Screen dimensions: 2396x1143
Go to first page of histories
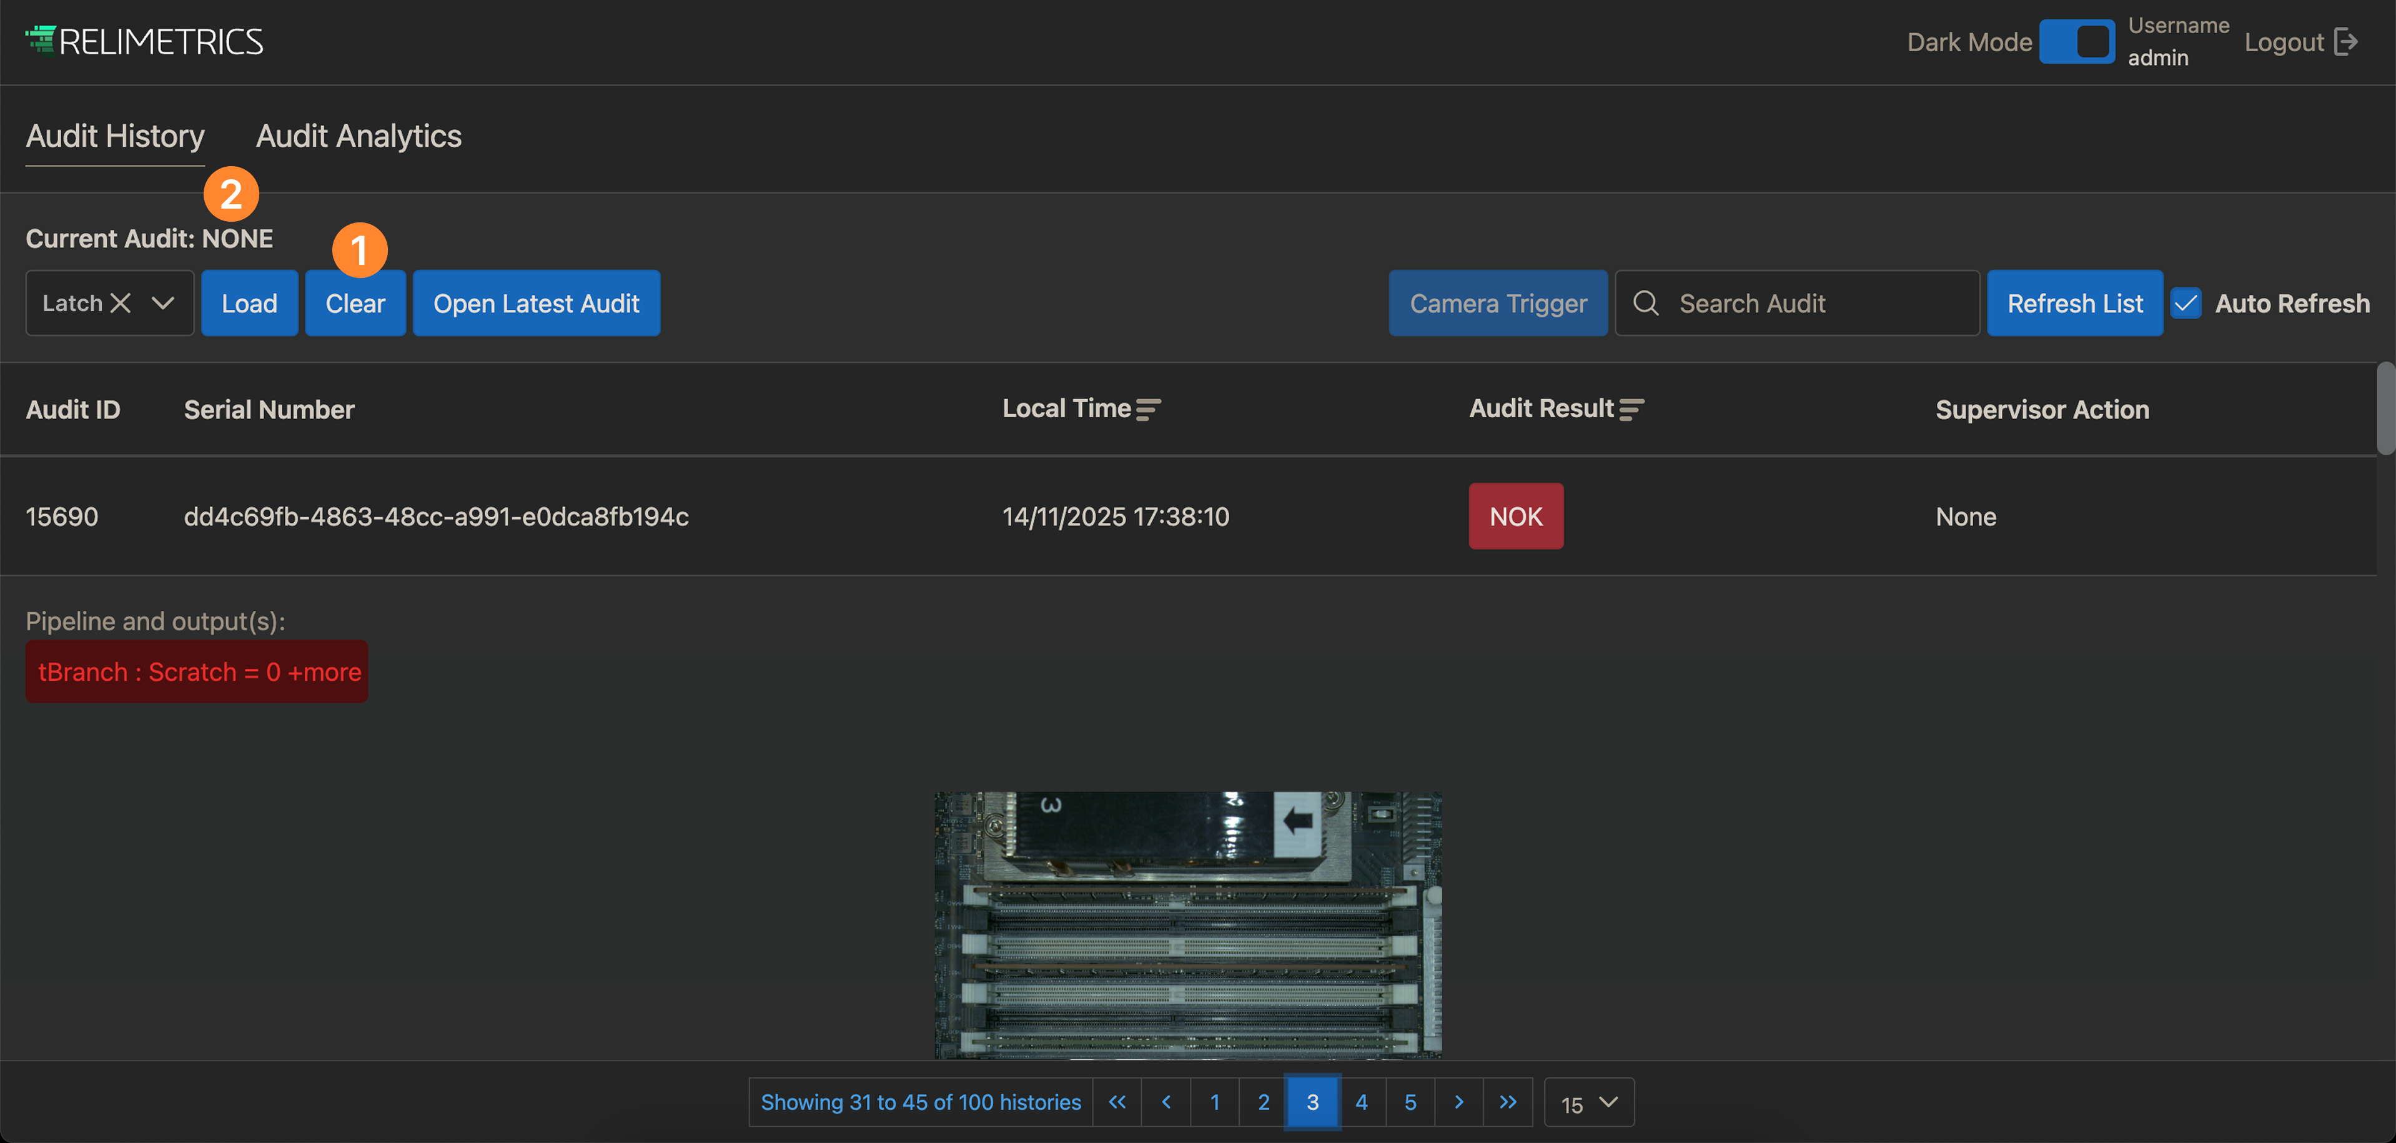(x=1117, y=1102)
